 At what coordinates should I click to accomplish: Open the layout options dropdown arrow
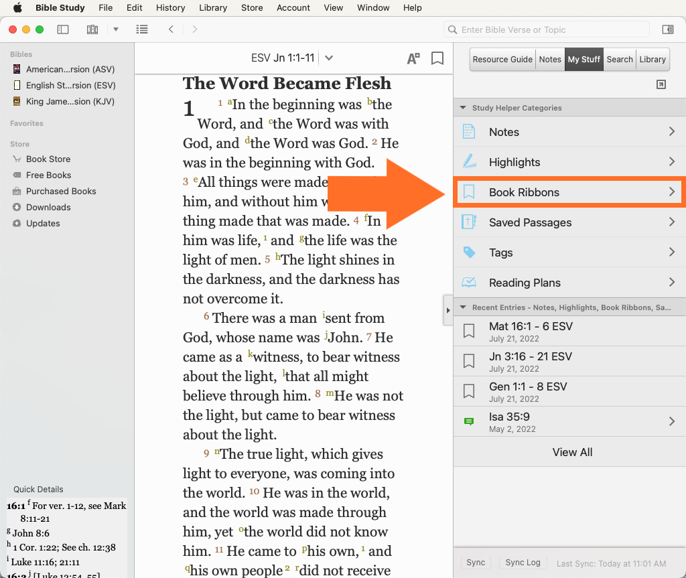pos(116,29)
